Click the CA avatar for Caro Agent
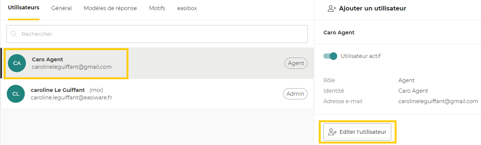481x145 pixels. click(x=17, y=63)
